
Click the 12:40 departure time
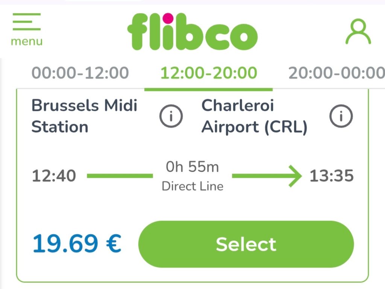coord(54,176)
